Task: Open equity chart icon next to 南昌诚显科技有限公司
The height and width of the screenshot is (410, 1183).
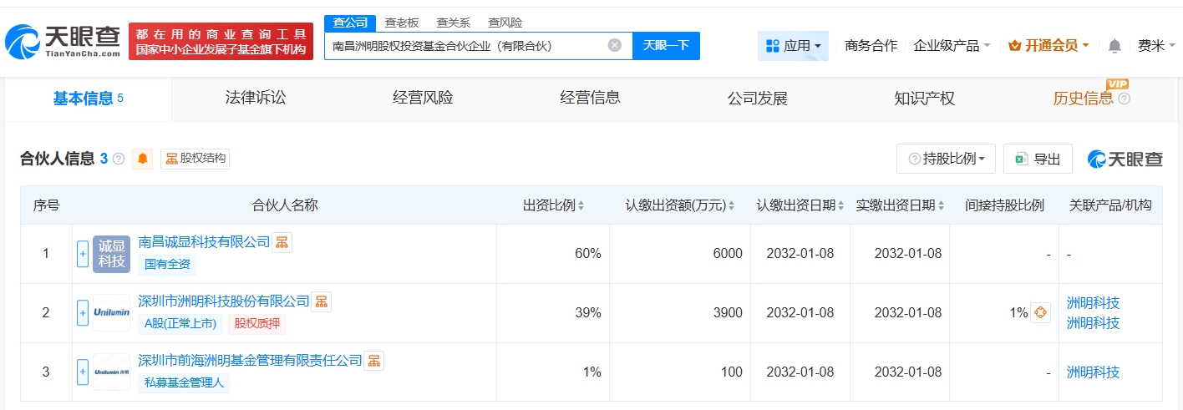Action: coord(282,242)
